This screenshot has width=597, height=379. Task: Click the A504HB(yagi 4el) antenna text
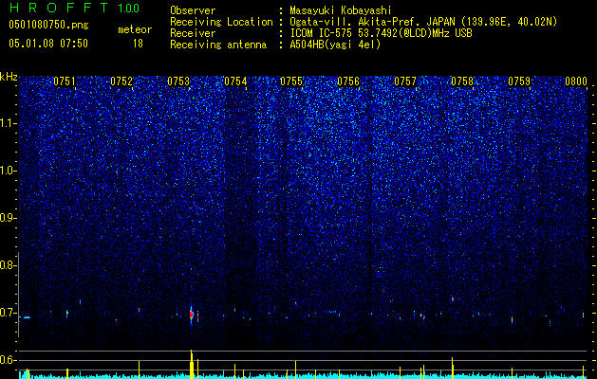tap(335, 45)
